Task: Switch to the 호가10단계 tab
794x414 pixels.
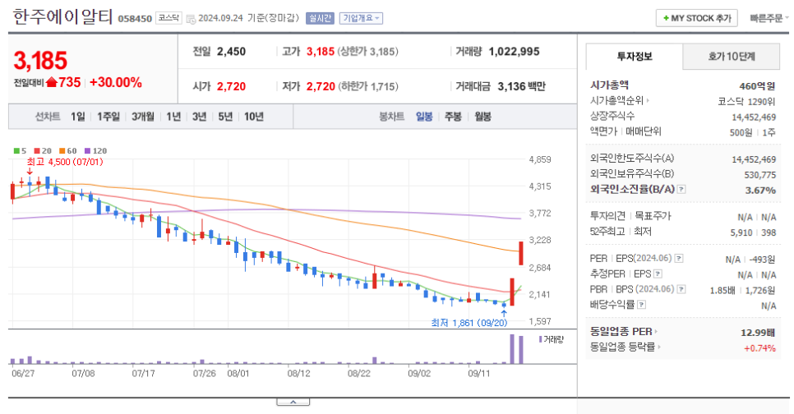Action: (x=732, y=57)
